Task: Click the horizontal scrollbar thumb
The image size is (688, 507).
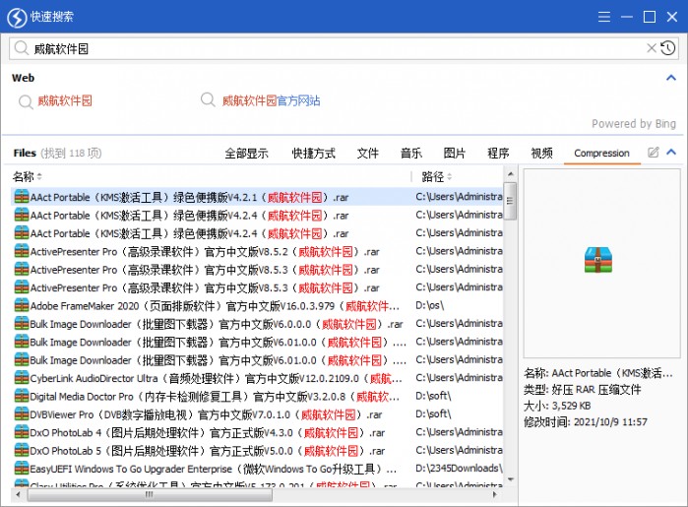Action: (150, 494)
